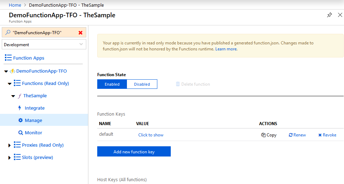Select TheSample function in tree

(35, 96)
